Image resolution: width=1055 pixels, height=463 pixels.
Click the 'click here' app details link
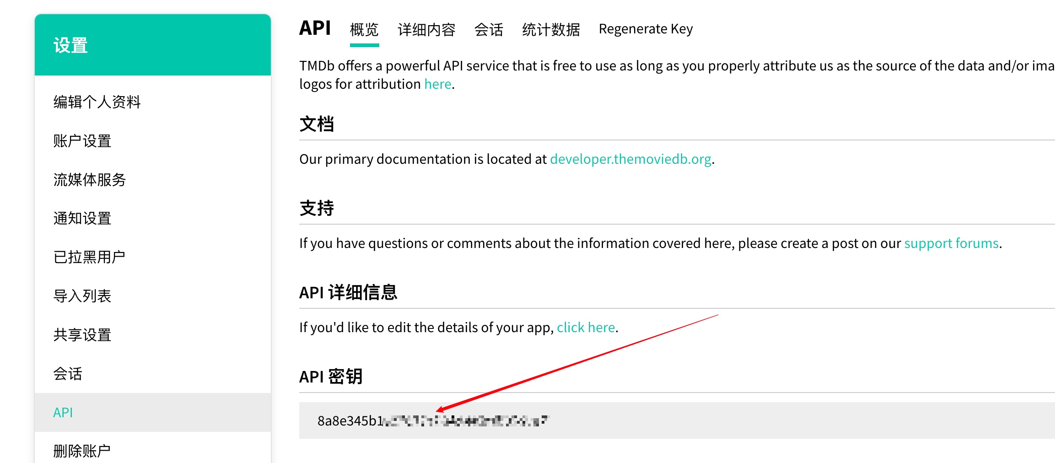(586, 328)
